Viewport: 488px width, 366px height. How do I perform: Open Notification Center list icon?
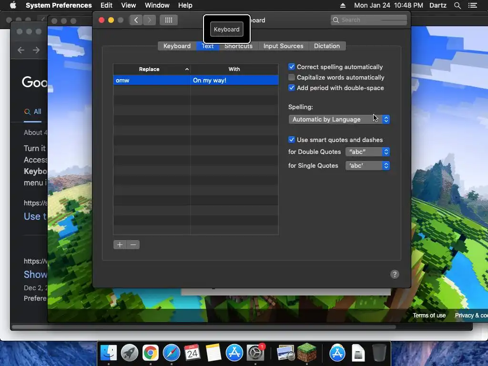coord(473,5)
